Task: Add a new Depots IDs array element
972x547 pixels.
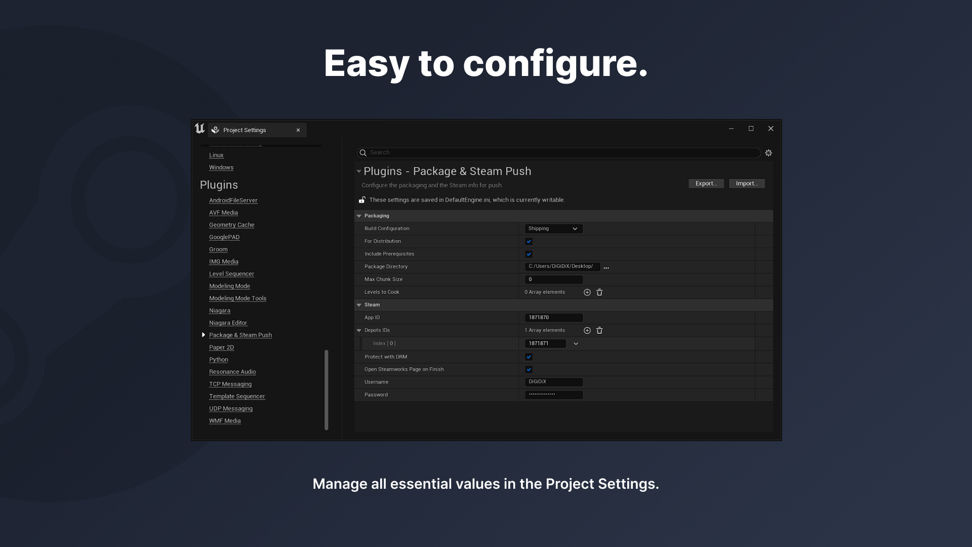Action: [587, 330]
